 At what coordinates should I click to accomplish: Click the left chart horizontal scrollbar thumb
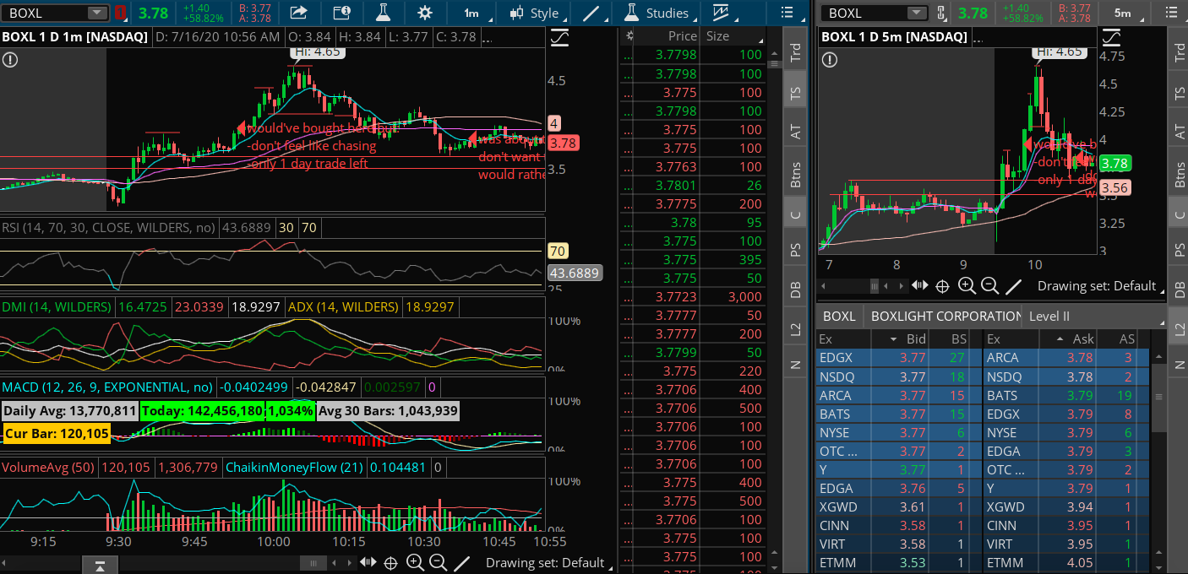pyautogui.click(x=313, y=563)
